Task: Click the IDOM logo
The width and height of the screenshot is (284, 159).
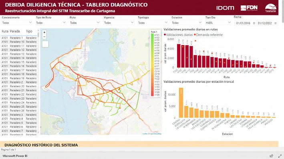Action: [x=225, y=8]
